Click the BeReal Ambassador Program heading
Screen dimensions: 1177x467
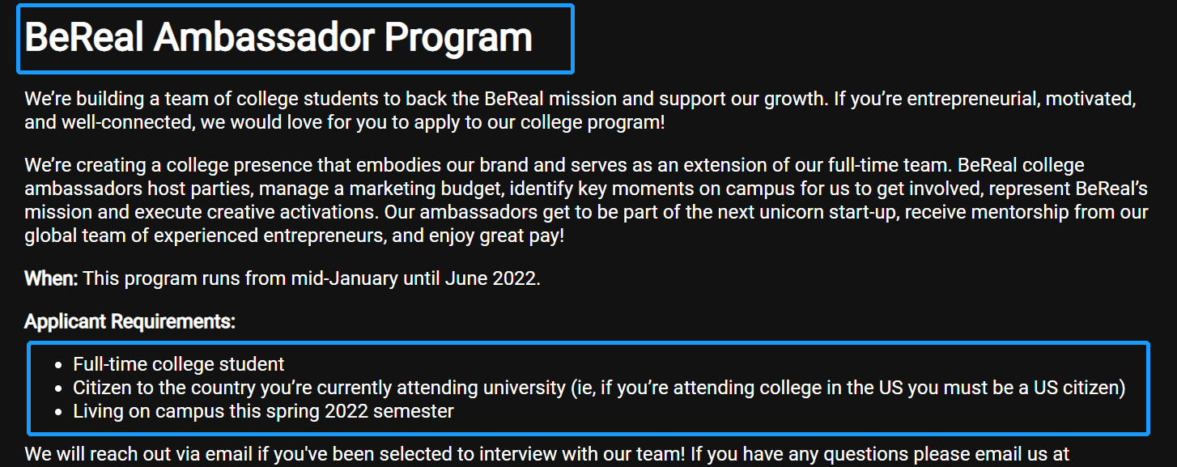pos(278,38)
